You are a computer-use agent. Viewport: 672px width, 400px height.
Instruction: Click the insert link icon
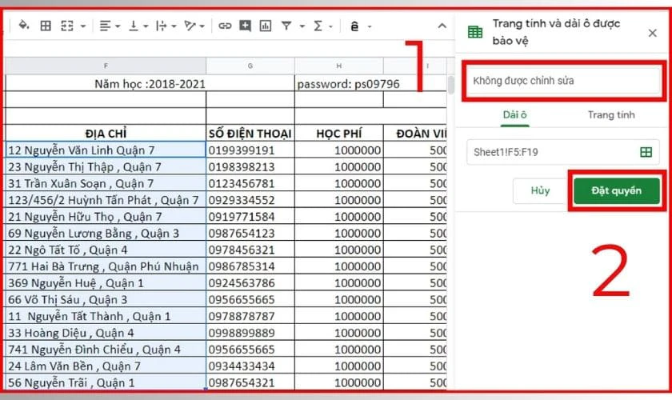225,26
